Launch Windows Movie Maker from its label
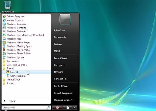 (18, 50)
